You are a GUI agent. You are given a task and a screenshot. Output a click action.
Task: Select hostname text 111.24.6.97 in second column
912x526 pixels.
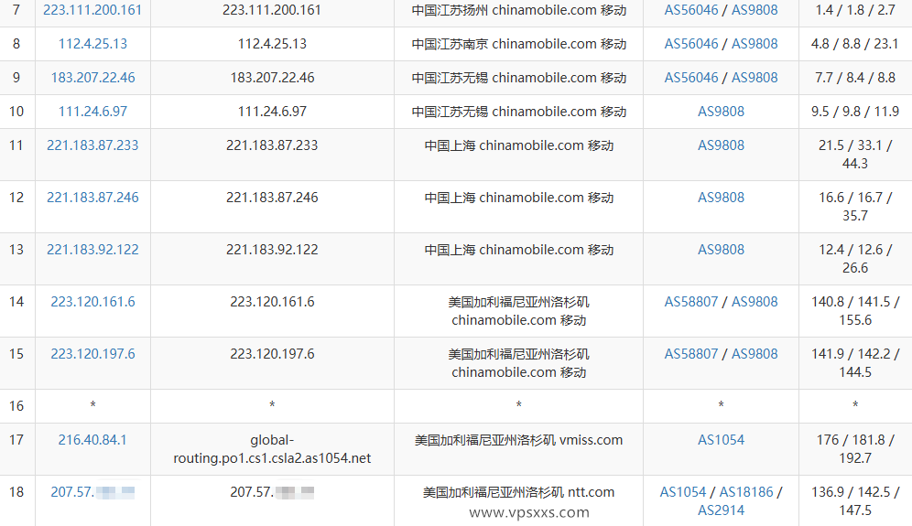(x=272, y=111)
